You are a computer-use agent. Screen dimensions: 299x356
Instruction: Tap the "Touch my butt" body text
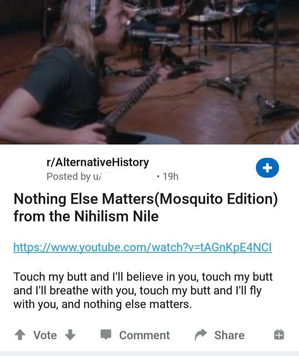click(143, 290)
